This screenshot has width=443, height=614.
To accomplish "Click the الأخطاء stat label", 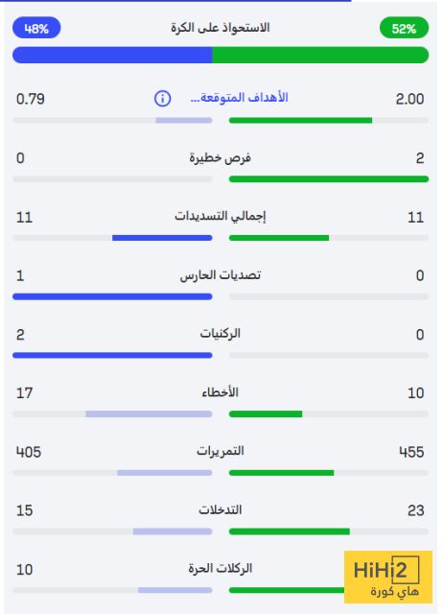I will pos(220,392).
